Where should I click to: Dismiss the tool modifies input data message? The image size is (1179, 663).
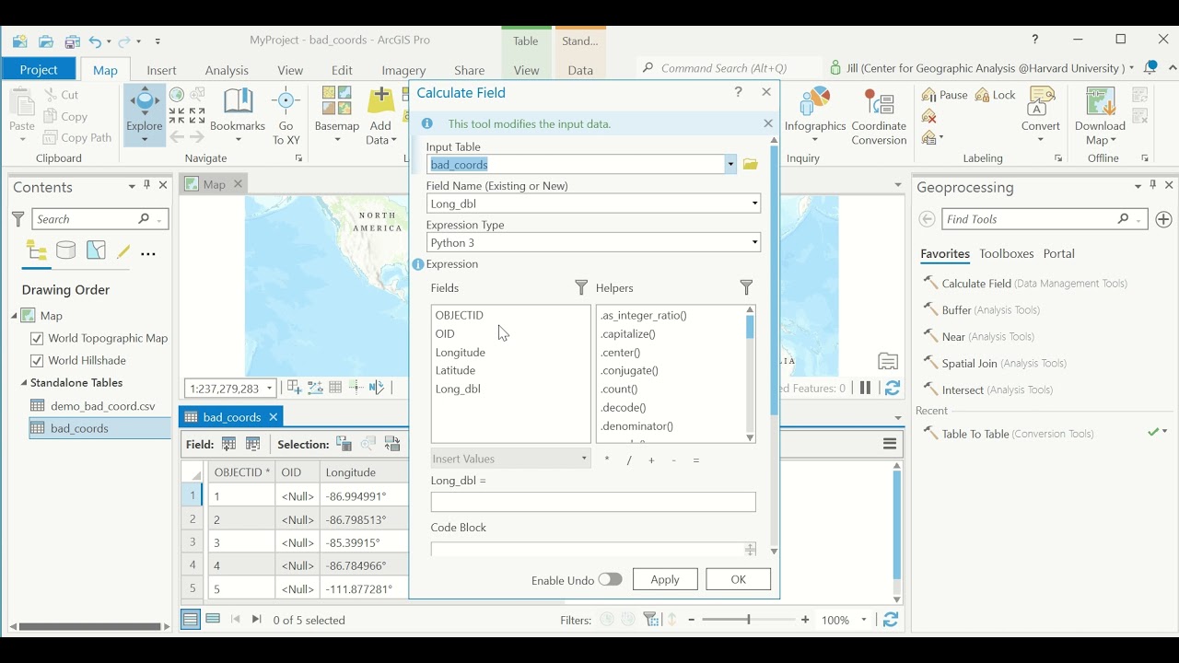point(768,123)
